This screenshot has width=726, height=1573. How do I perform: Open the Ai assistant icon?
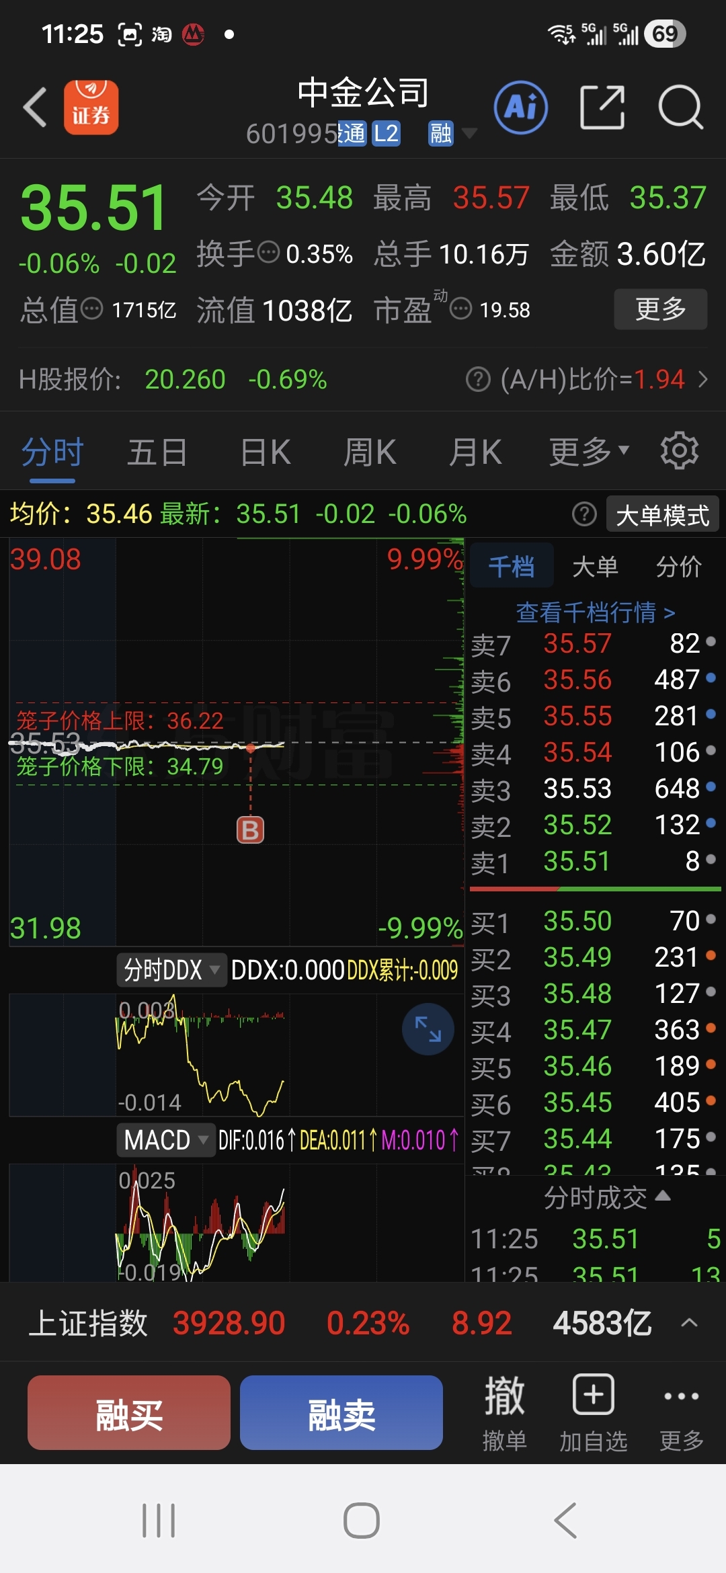click(x=521, y=108)
